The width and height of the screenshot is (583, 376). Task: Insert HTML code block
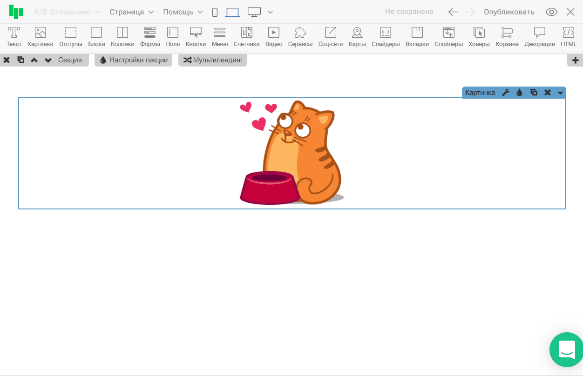(x=568, y=37)
